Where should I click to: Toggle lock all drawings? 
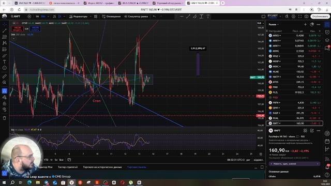click(x=5, y=103)
